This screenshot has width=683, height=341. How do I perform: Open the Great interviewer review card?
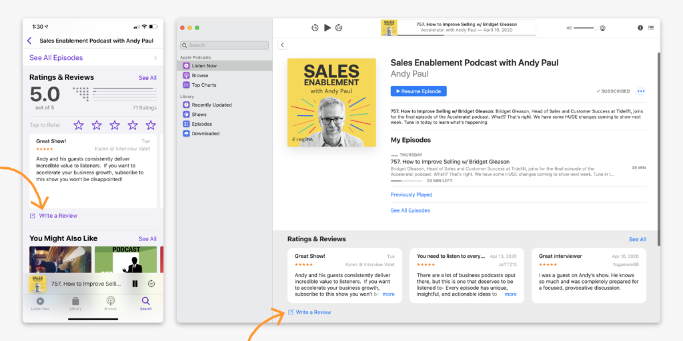click(x=589, y=275)
